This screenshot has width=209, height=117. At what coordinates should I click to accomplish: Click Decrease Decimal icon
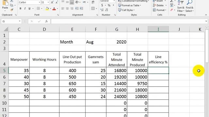[106, 10]
